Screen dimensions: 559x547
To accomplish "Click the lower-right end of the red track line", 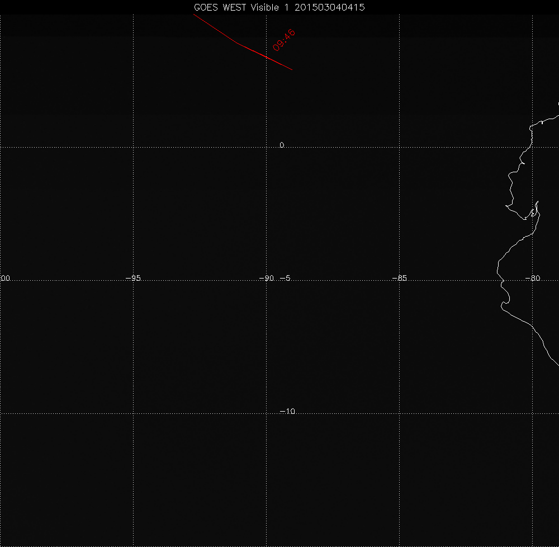I will (x=292, y=69).
